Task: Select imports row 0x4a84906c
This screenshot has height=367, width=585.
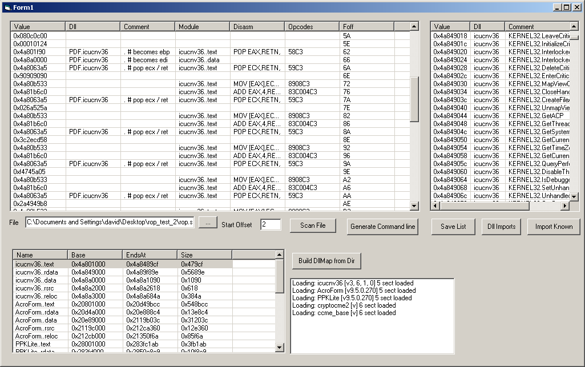Action: pyautogui.click(x=501, y=196)
